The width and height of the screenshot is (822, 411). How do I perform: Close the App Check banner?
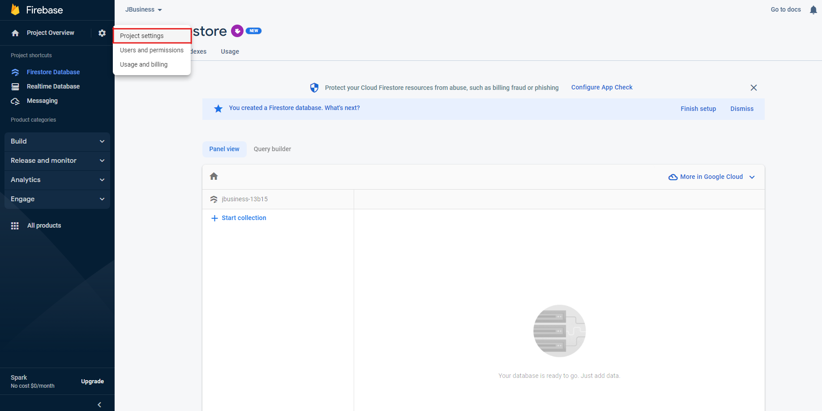tap(753, 88)
